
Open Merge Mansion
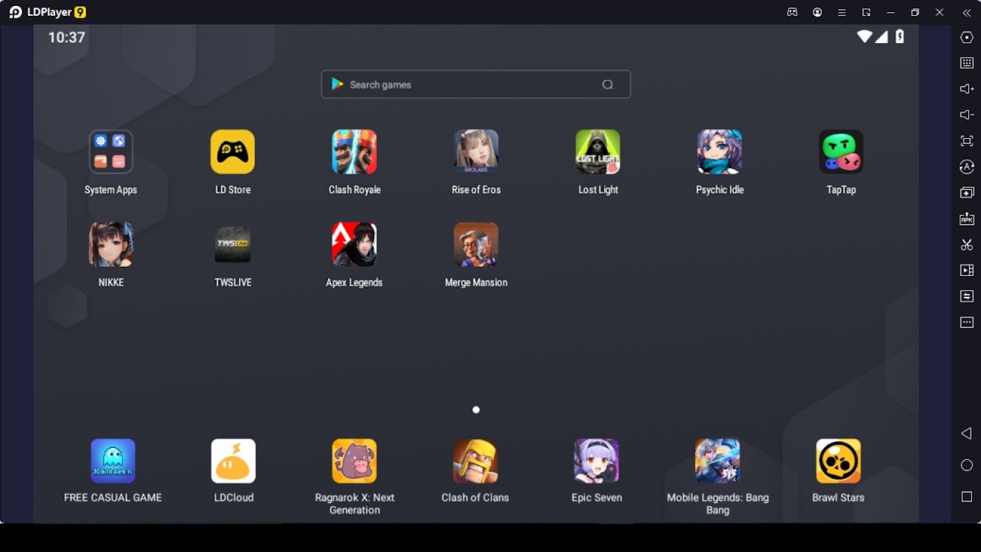tap(476, 245)
